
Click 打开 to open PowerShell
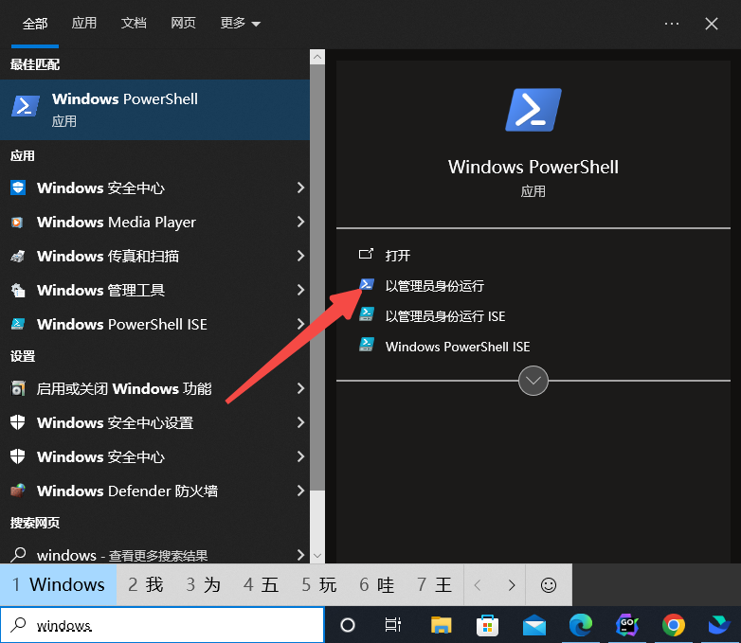click(397, 256)
